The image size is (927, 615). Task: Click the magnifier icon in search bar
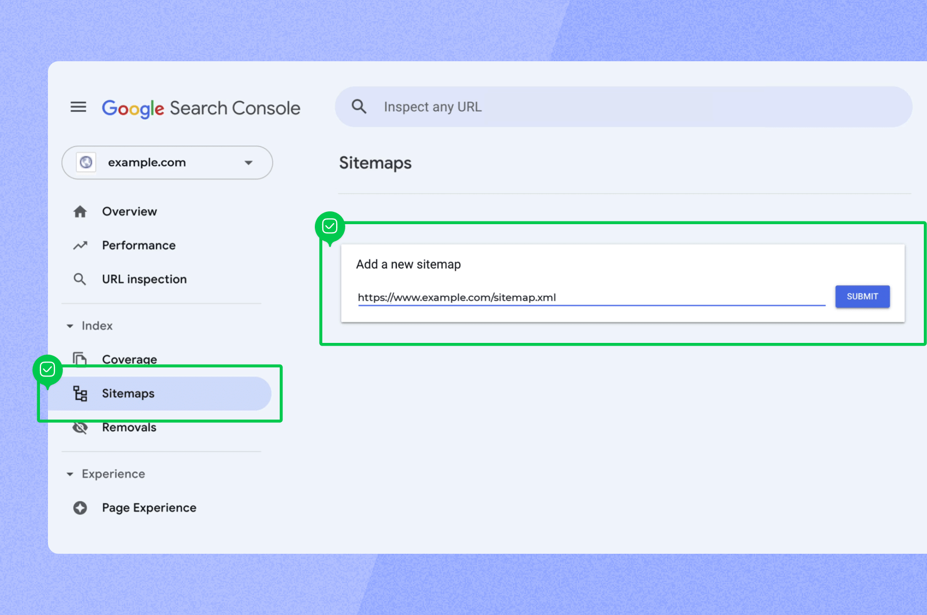click(x=359, y=106)
